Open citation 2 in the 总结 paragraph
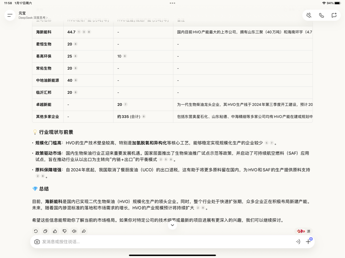Image resolution: width=345 pixels, height=258 pixels. click(198, 208)
